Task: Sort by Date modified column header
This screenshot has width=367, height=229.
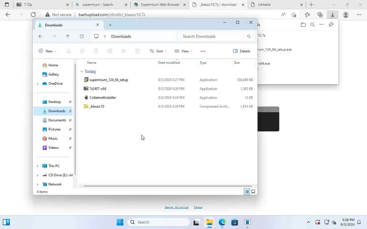Action: click(x=177, y=63)
